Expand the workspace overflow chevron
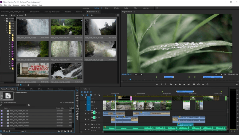Image resolution: width=239 pixels, height=135 pixels. click(x=157, y=8)
